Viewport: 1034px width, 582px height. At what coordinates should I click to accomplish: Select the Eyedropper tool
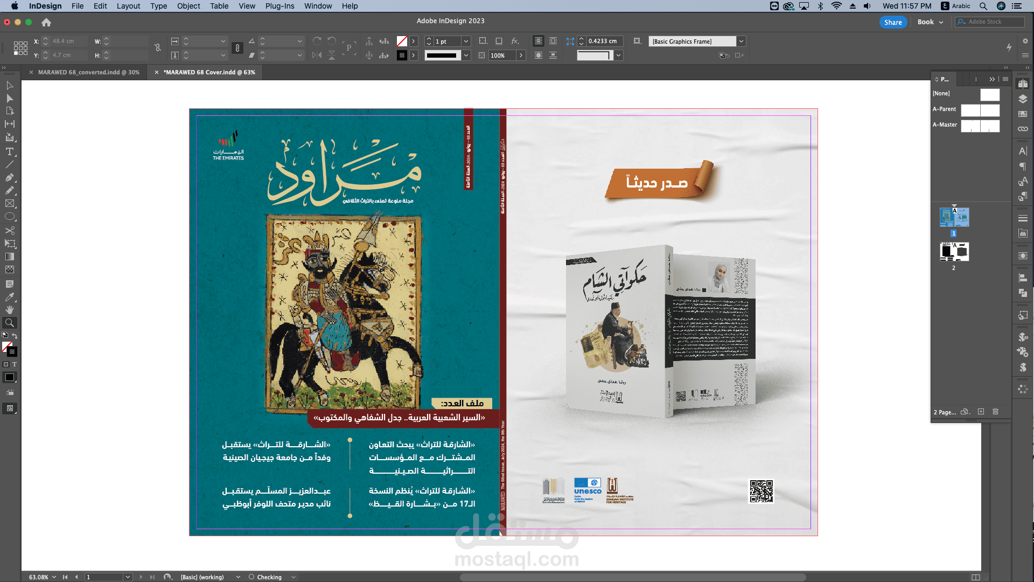coord(10,297)
